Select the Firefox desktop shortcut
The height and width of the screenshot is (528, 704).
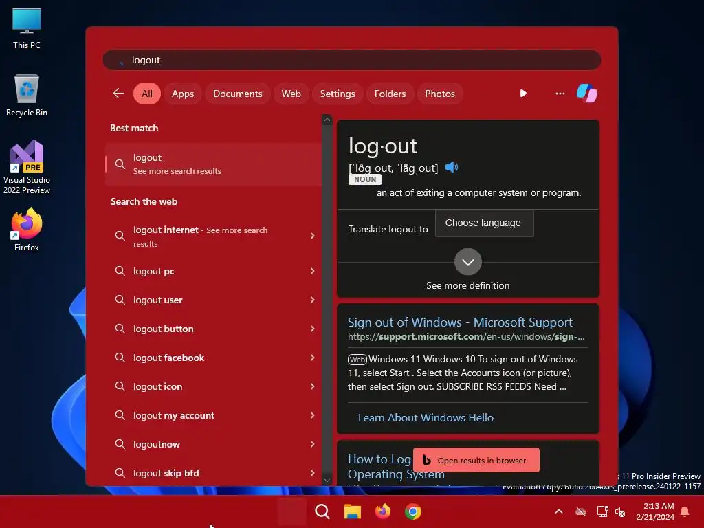[27, 230]
